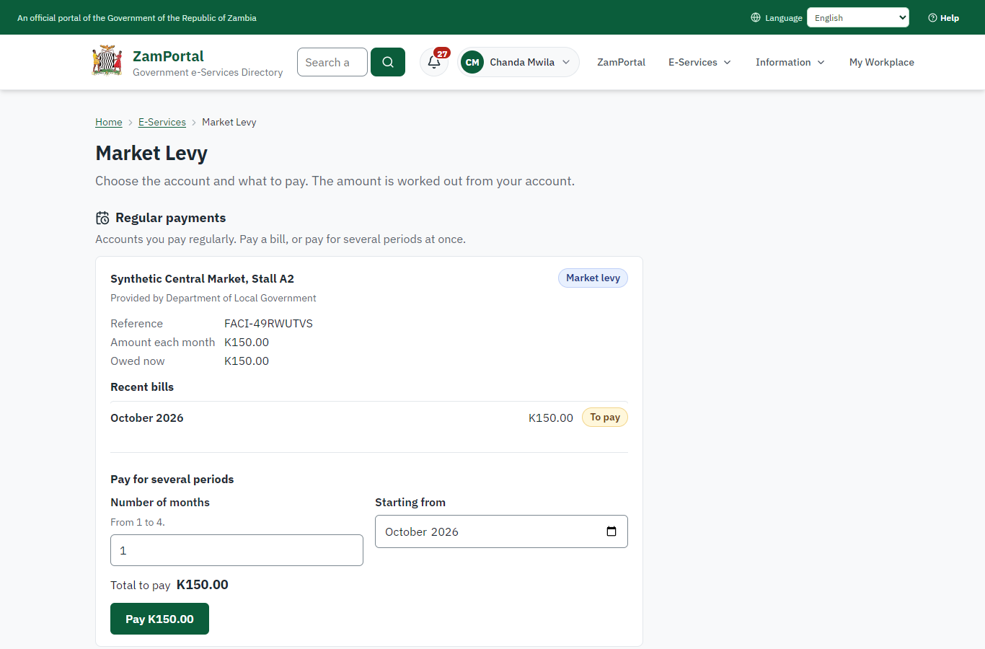Viewport: 985px width, 649px height.
Task: Expand the Chanda Mwila account menu
Action: [x=518, y=62]
